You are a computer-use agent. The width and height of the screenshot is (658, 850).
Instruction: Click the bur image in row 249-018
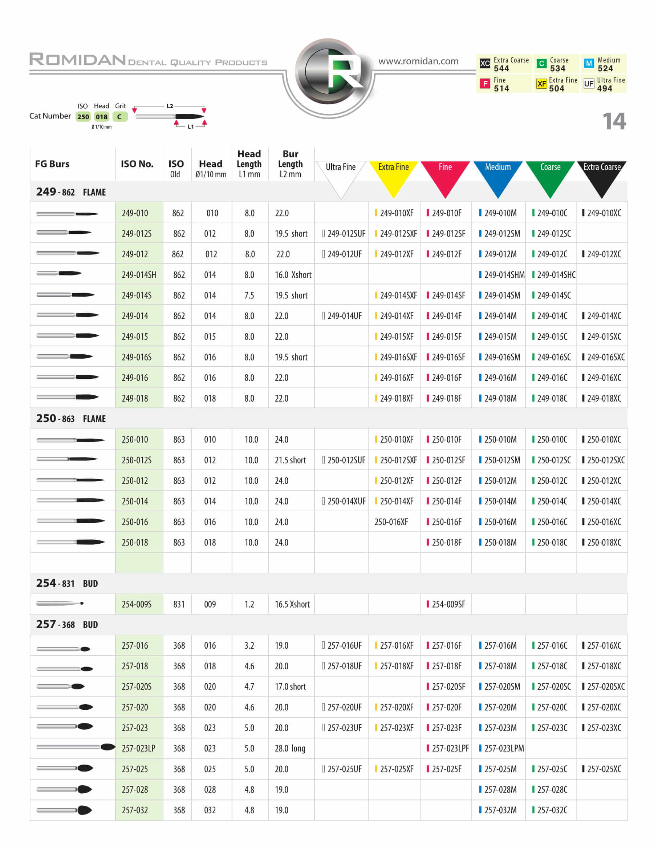(x=67, y=397)
